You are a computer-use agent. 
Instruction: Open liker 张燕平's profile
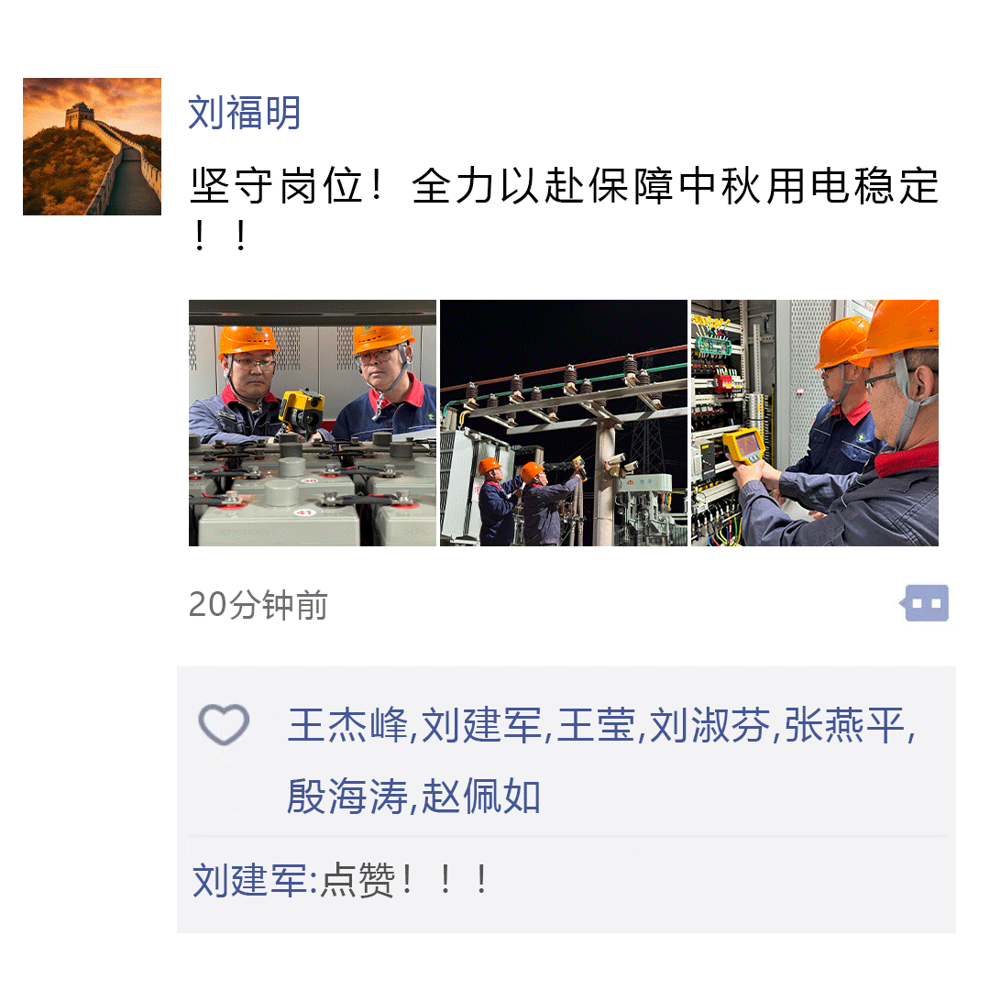click(x=844, y=725)
